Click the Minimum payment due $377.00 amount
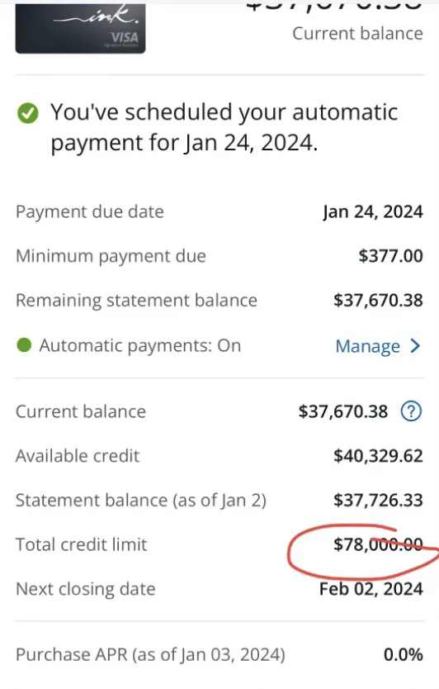The image size is (439, 689). [390, 256]
